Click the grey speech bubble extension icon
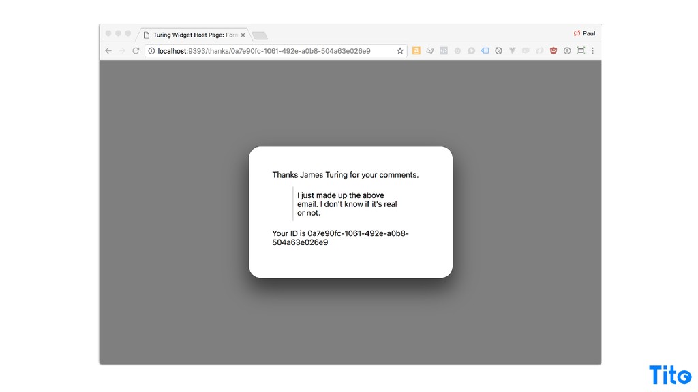This screenshot has width=698, height=392. point(471,50)
